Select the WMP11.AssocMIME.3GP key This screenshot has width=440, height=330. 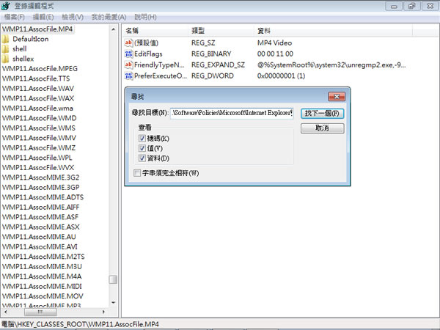[40, 187]
